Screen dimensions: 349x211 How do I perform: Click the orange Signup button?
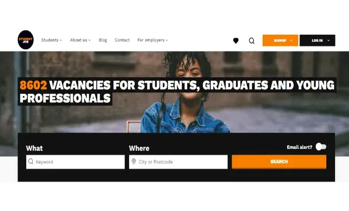click(x=280, y=41)
